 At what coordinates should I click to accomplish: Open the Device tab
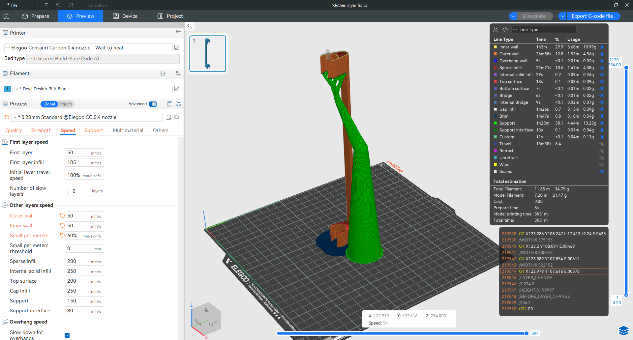coord(125,16)
